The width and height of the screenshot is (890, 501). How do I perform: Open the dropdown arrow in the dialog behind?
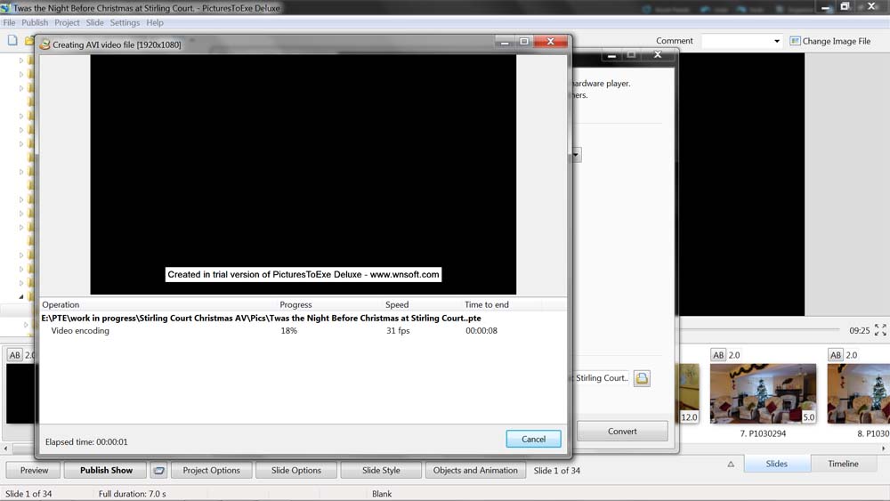tap(576, 154)
